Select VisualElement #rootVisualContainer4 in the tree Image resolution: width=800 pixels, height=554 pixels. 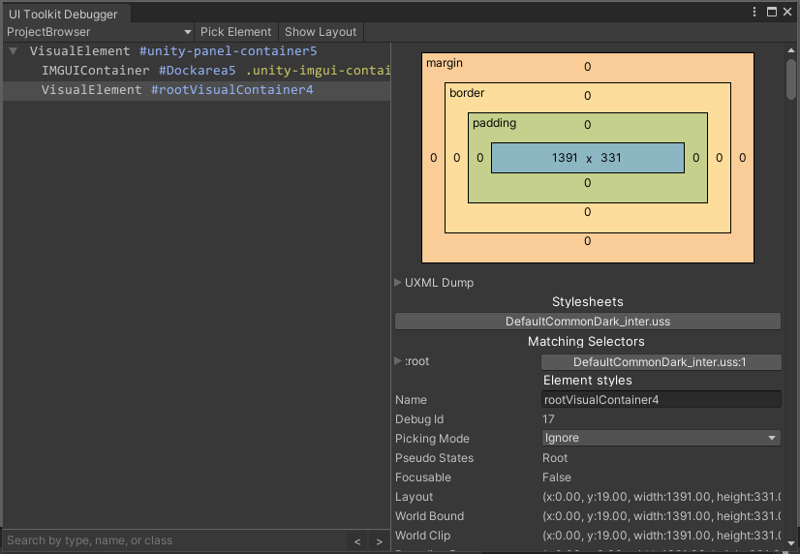click(x=177, y=90)
